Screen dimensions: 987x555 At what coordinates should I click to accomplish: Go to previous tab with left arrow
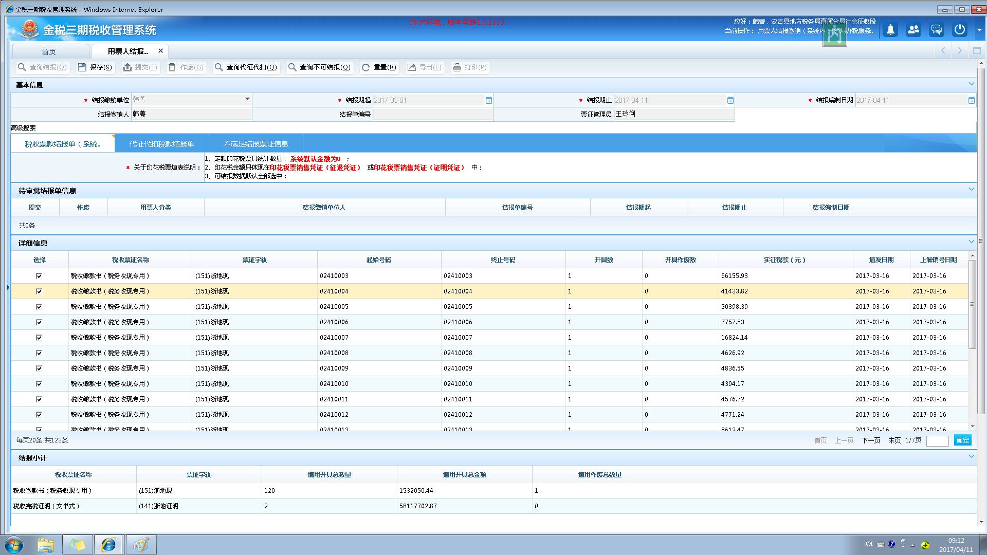point(943,50)
